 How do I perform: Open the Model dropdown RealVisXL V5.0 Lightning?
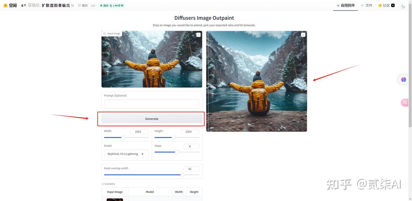[x=126, y=154]
